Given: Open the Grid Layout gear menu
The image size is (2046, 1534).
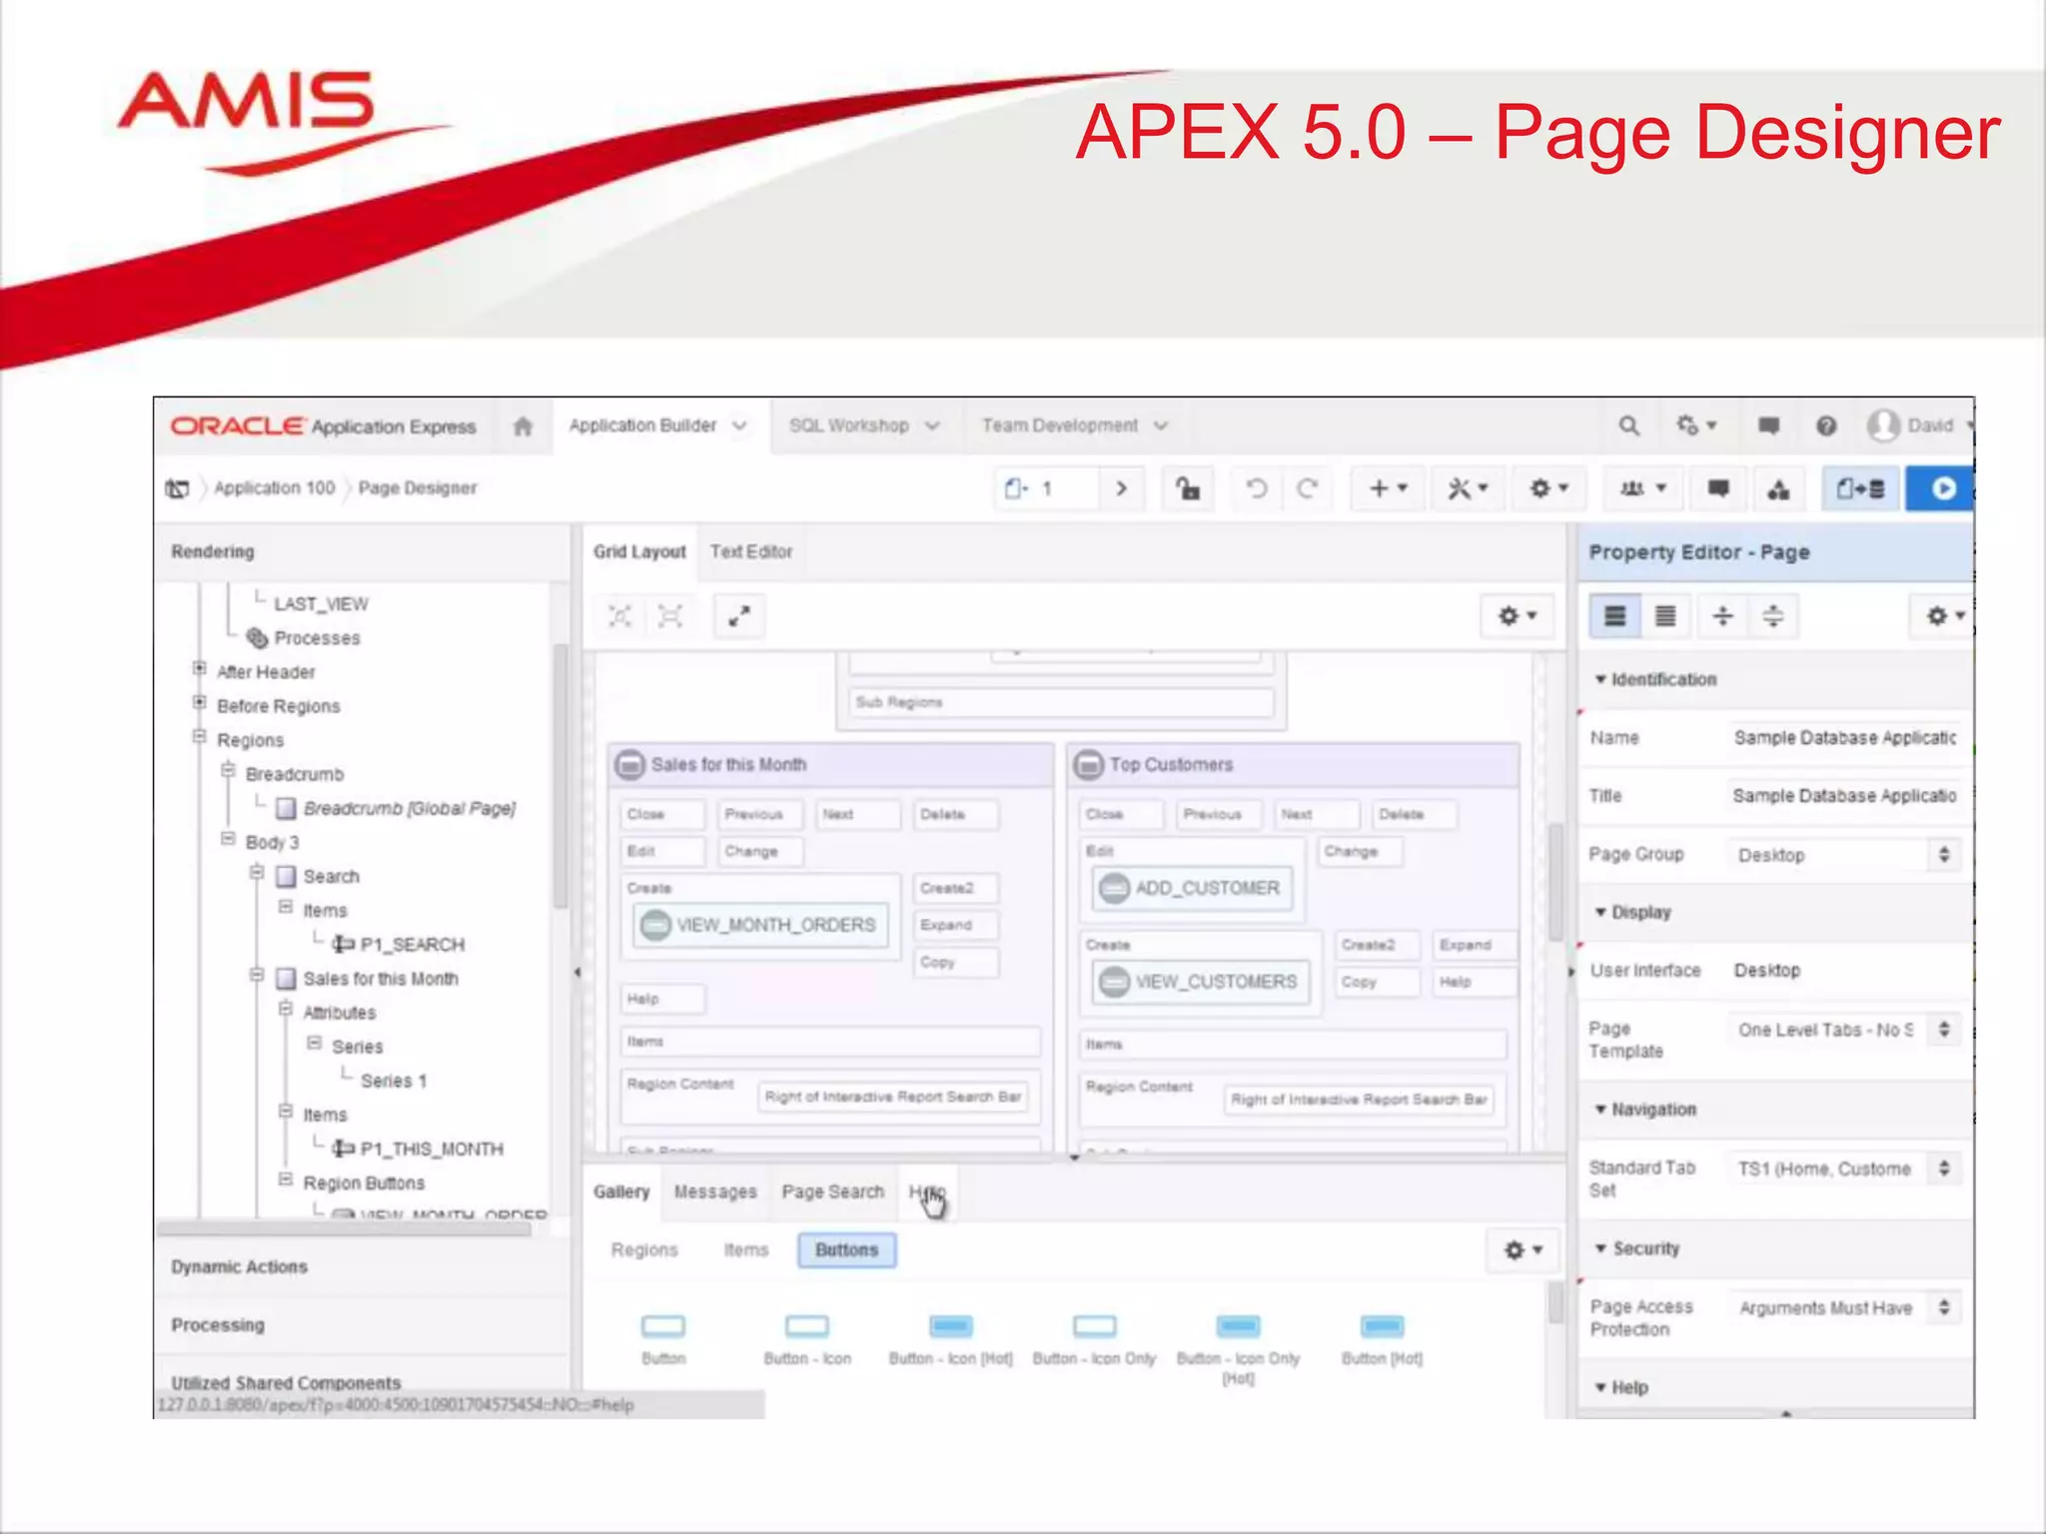Looking at the screenshot, I should pyautogui.click(x=1518, y=616).
